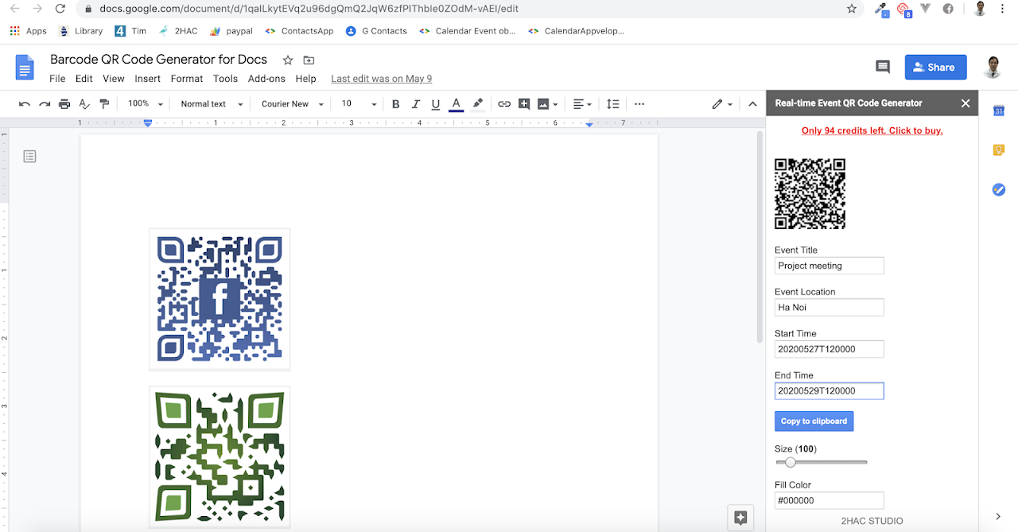Toggle Italic formatting

(x=415, y=104)
